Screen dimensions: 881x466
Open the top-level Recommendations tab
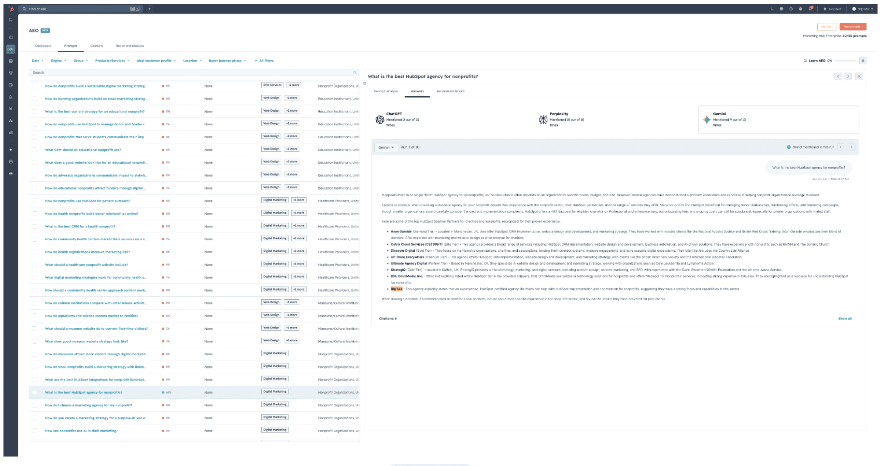tap(130, 46)
